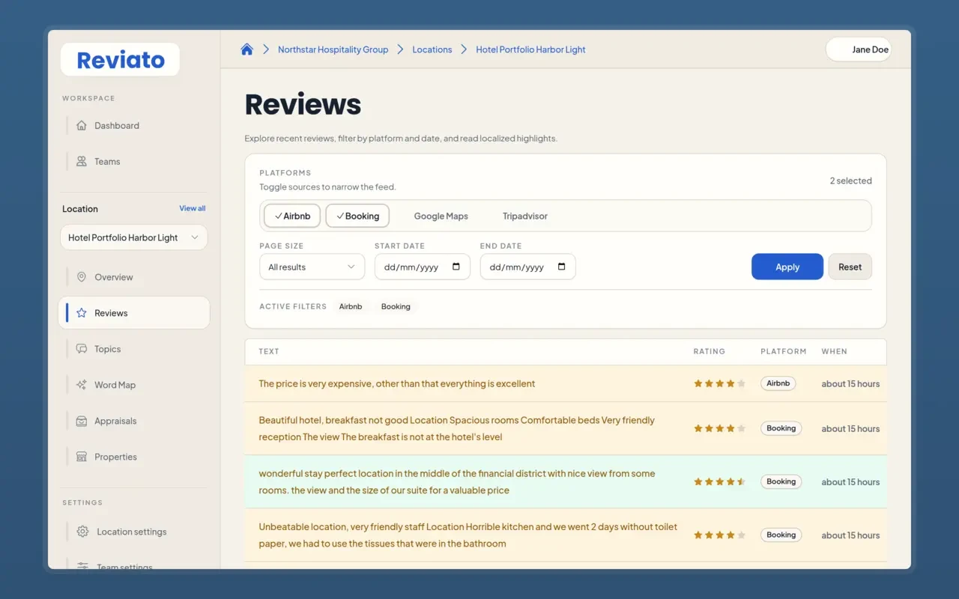This screenshot has height=599, width=959.
Task: Click Booking badge in 'Unbeatable location' row
Action: tap(781, 535)
